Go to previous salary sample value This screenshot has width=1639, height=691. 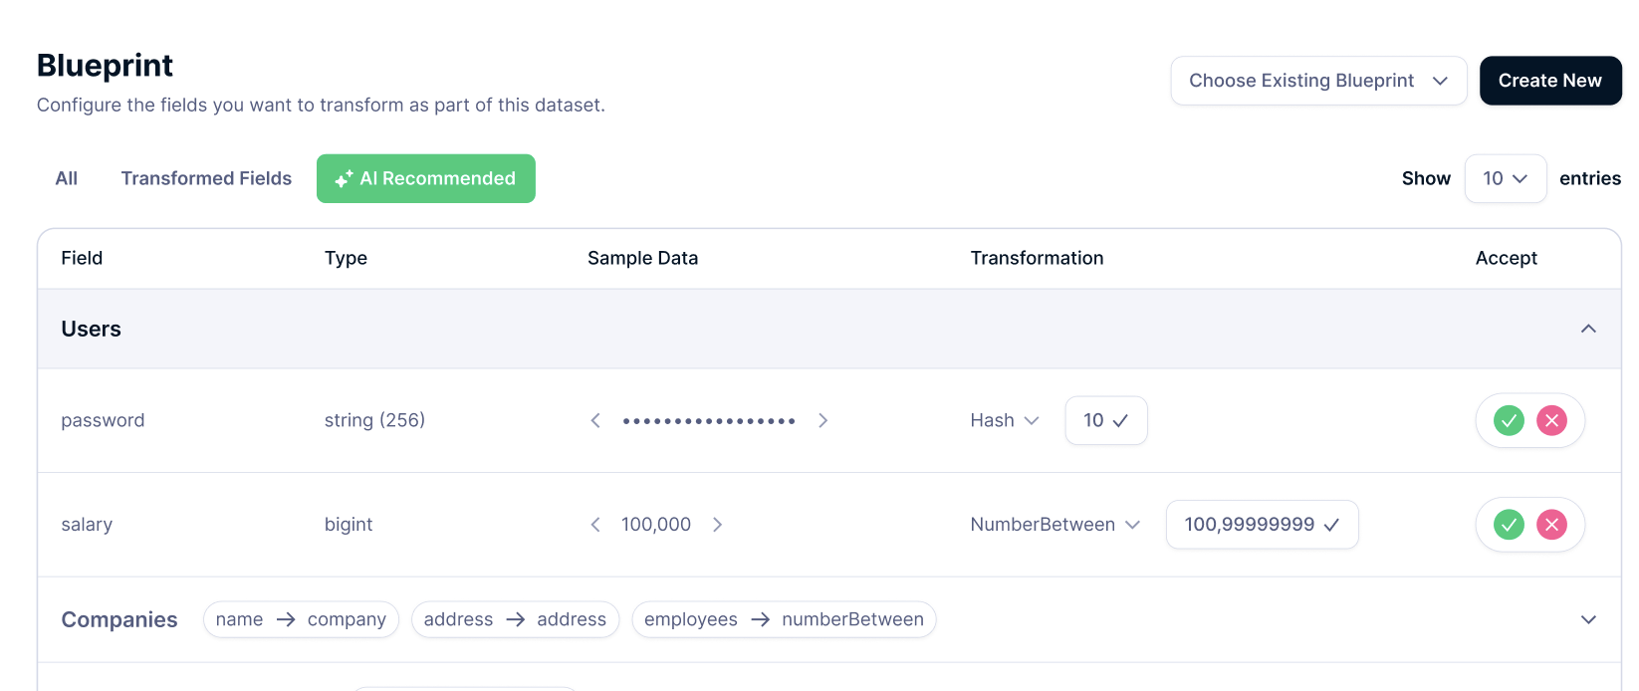(595, 525)
